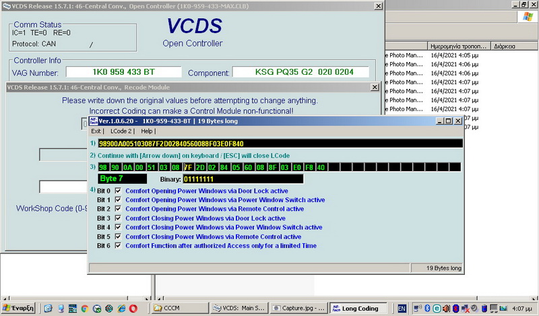Click the blue Bluetooth tray icon
This screenshot has height=316, width=539.
pyautogui.click(x=427, y=309)
